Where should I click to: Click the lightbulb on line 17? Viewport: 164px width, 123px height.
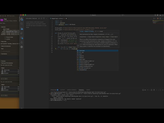coord(56,49)
